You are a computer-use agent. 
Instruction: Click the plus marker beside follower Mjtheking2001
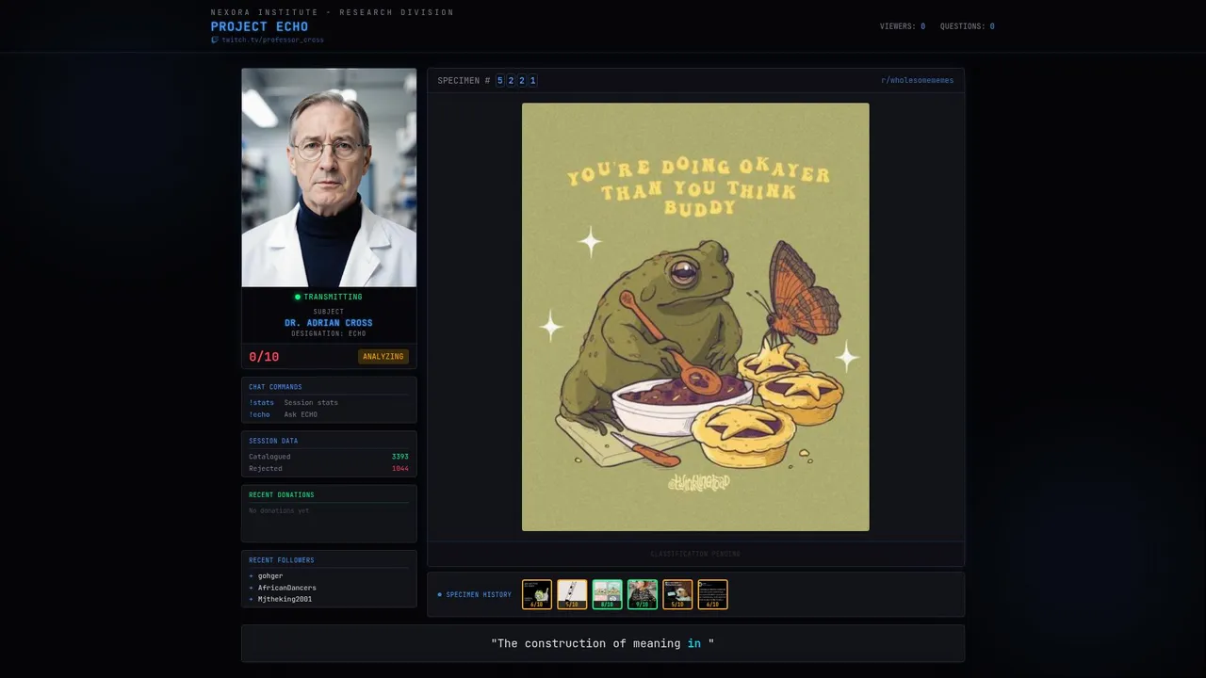251,599
